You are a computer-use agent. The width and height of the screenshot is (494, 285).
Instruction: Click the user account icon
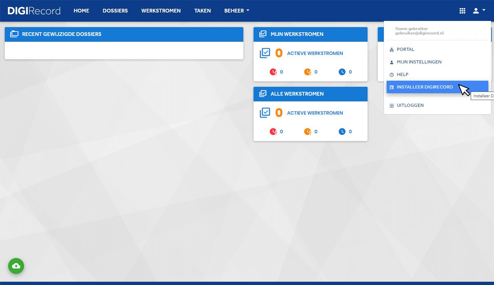pos(476,11)
